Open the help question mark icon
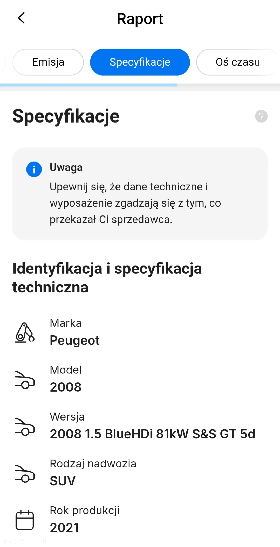This screenshot has width=280, height=547. click(x=261, y=116)
